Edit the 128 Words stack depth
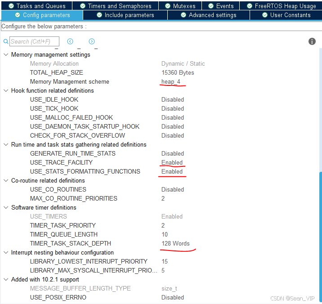This screenshot has height=304, width=322. click(175, 244)
